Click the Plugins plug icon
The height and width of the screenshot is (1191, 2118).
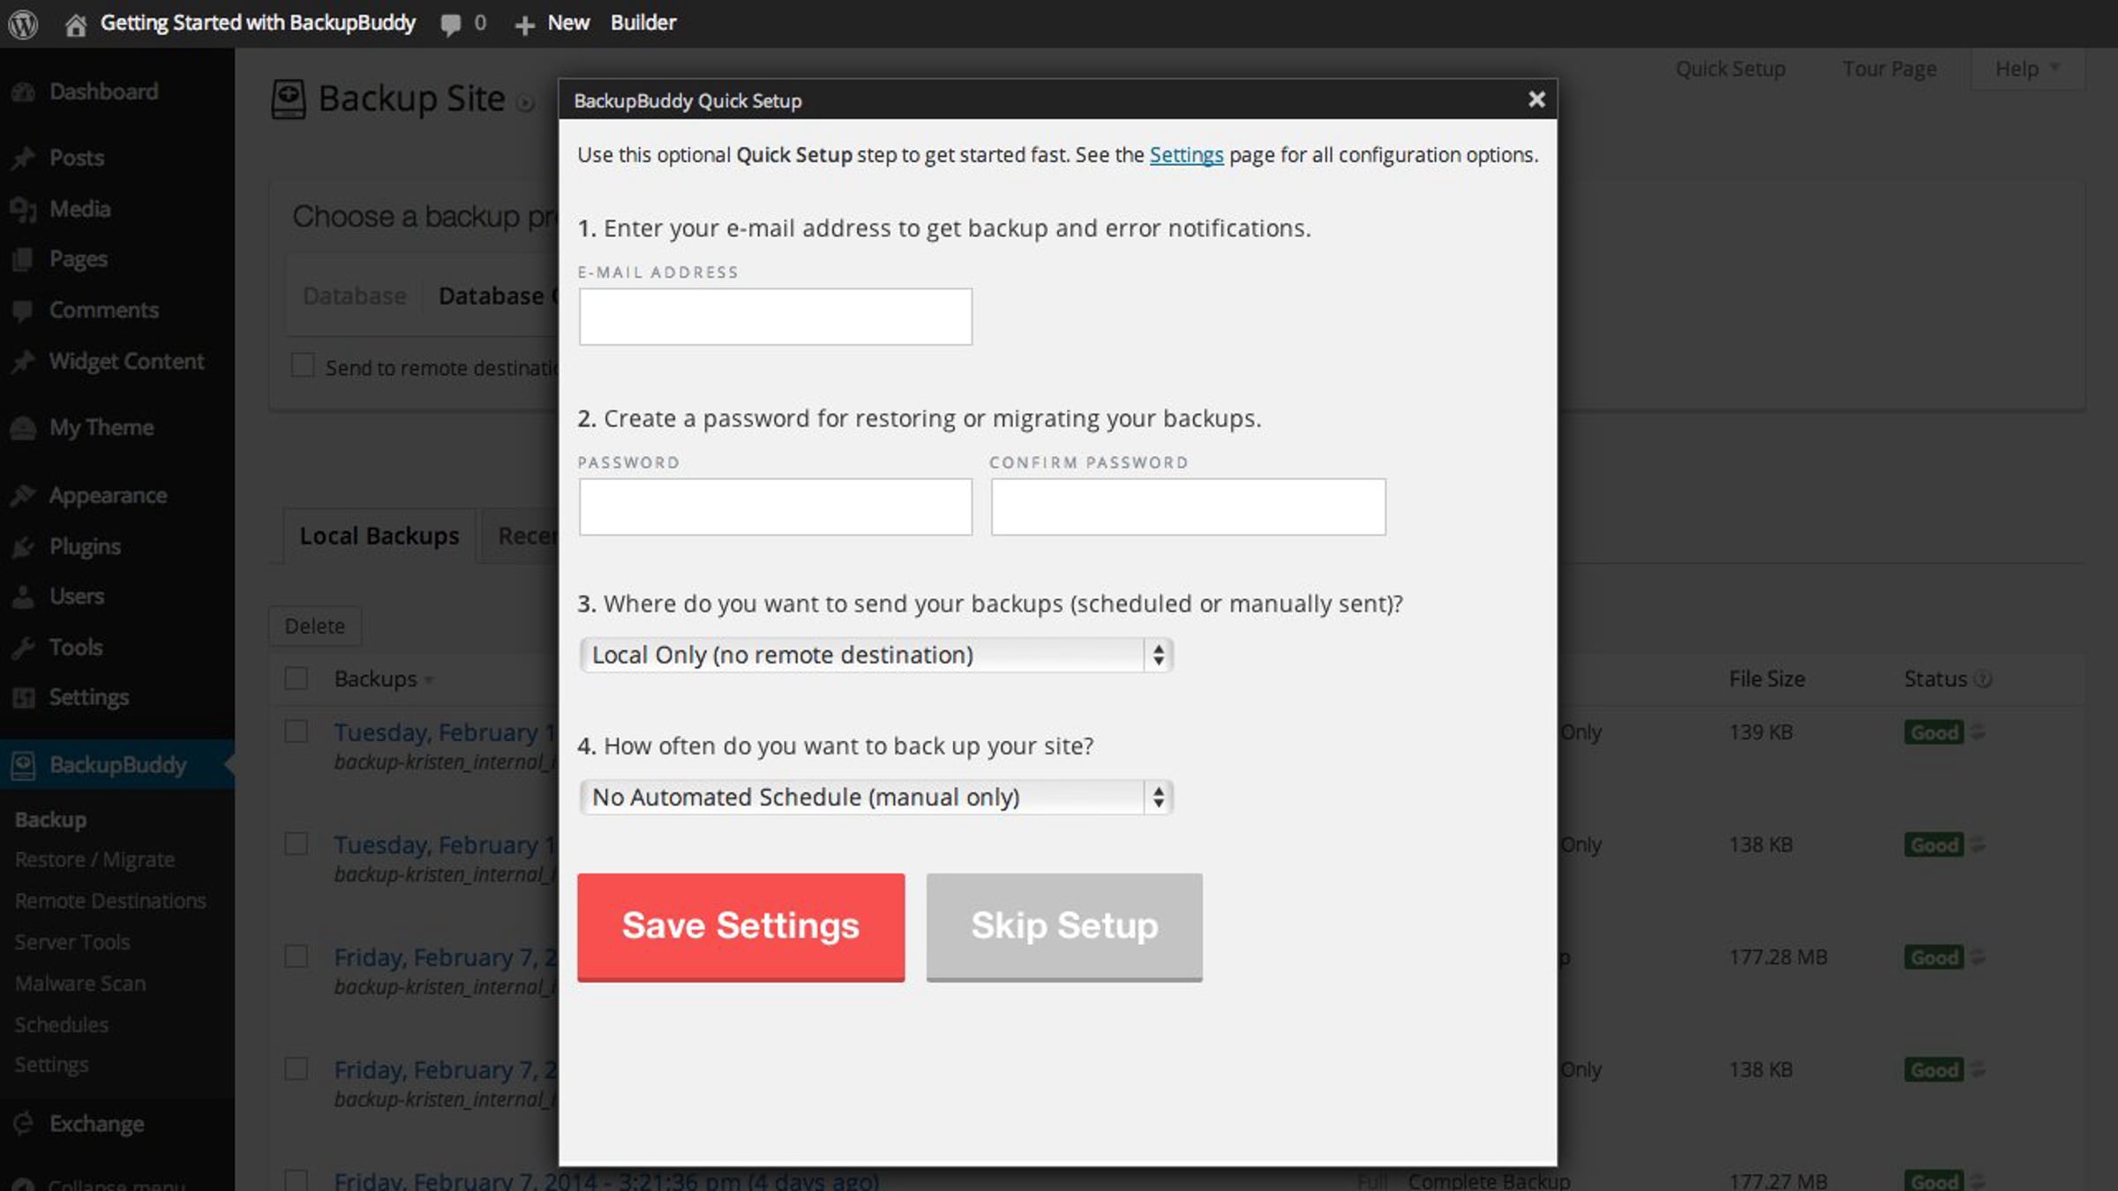(x=24, y=547)
